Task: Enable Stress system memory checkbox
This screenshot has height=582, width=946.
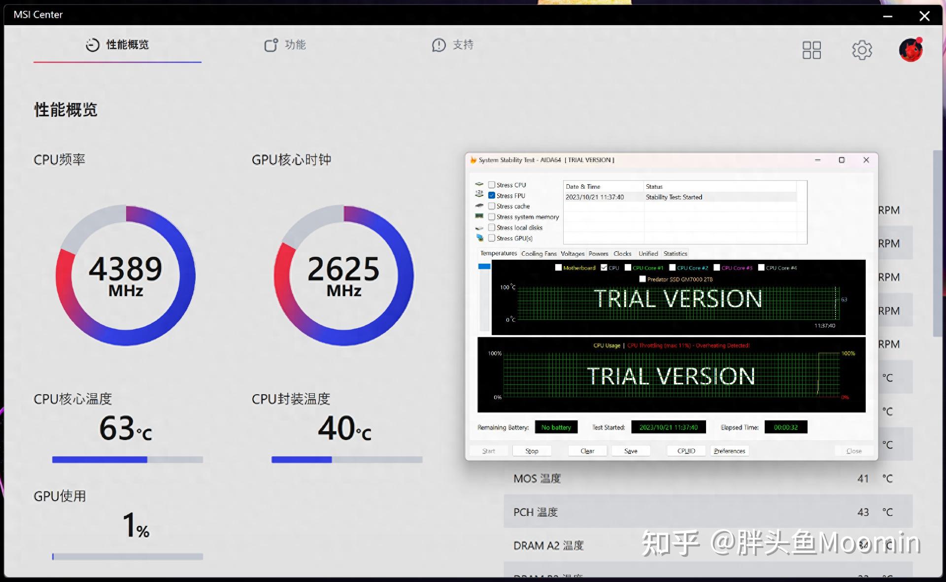Action: pos(492,217)
